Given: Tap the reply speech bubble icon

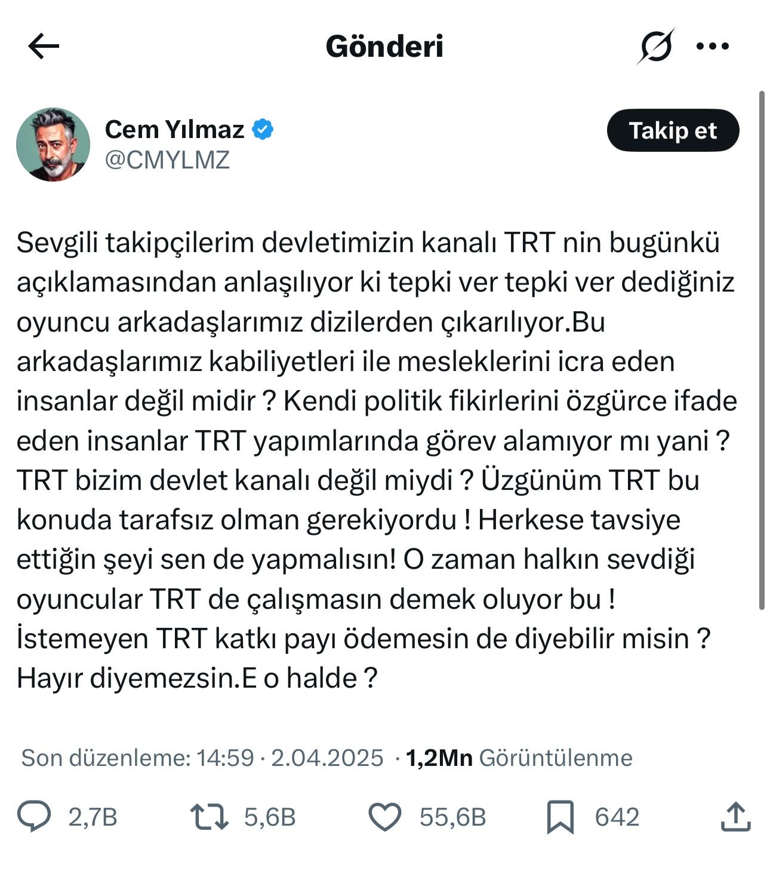Looking at the screenshot, I should tap(34, 817).
